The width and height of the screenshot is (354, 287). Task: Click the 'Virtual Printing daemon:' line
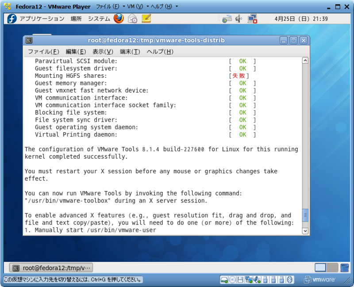click(x=76, y=134)
